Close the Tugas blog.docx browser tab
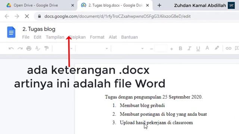This screenshot has width=239, height=134. click(148, 6)
